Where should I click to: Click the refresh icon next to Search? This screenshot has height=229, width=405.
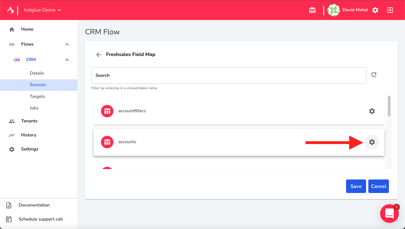tap(374, 75)
